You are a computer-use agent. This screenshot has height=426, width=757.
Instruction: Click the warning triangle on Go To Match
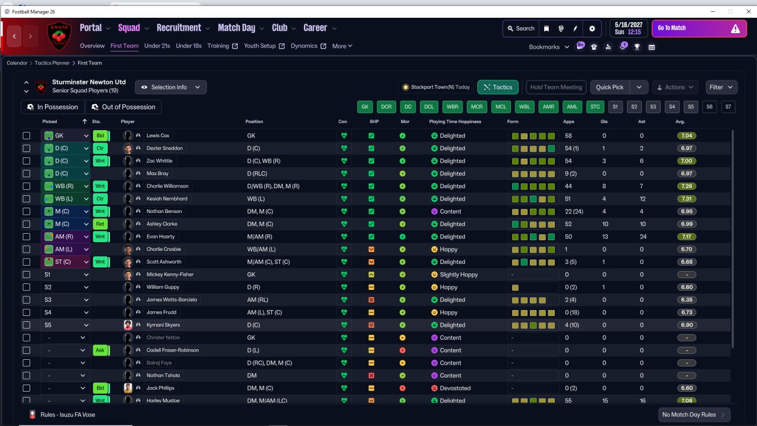(735, 28)
